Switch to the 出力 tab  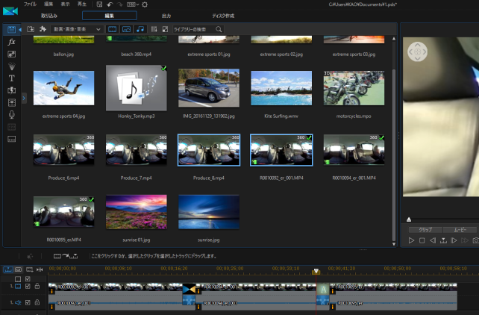click(166, 16)
